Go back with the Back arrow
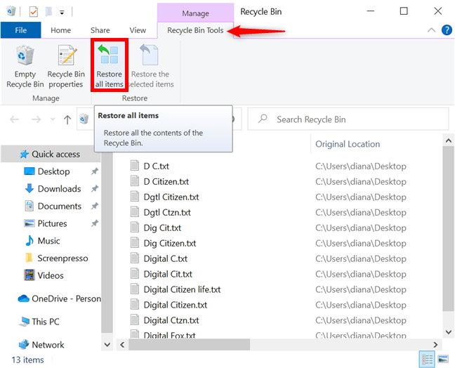The width and height of the screenshot is (455, 368). click(x=14, y=119)
